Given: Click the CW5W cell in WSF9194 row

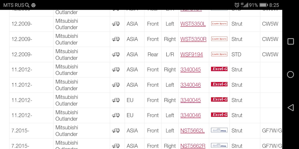Looking at the screenshot, I should click(270, 54).
